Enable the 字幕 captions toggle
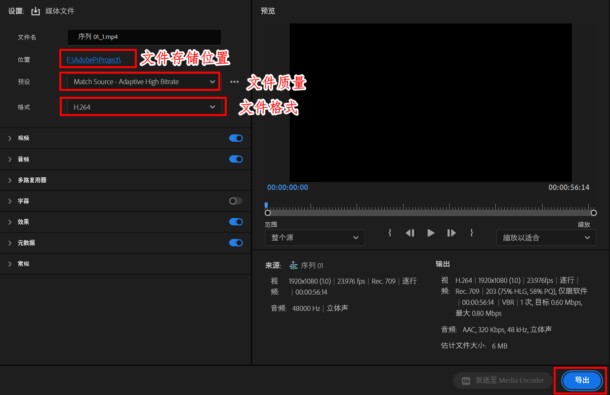Screen dimensions: 610x395 [236, 201]
